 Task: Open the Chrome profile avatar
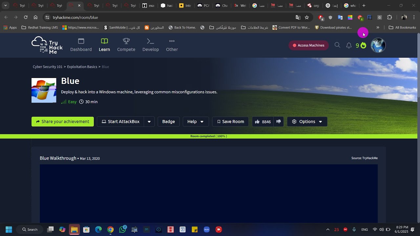404,17
